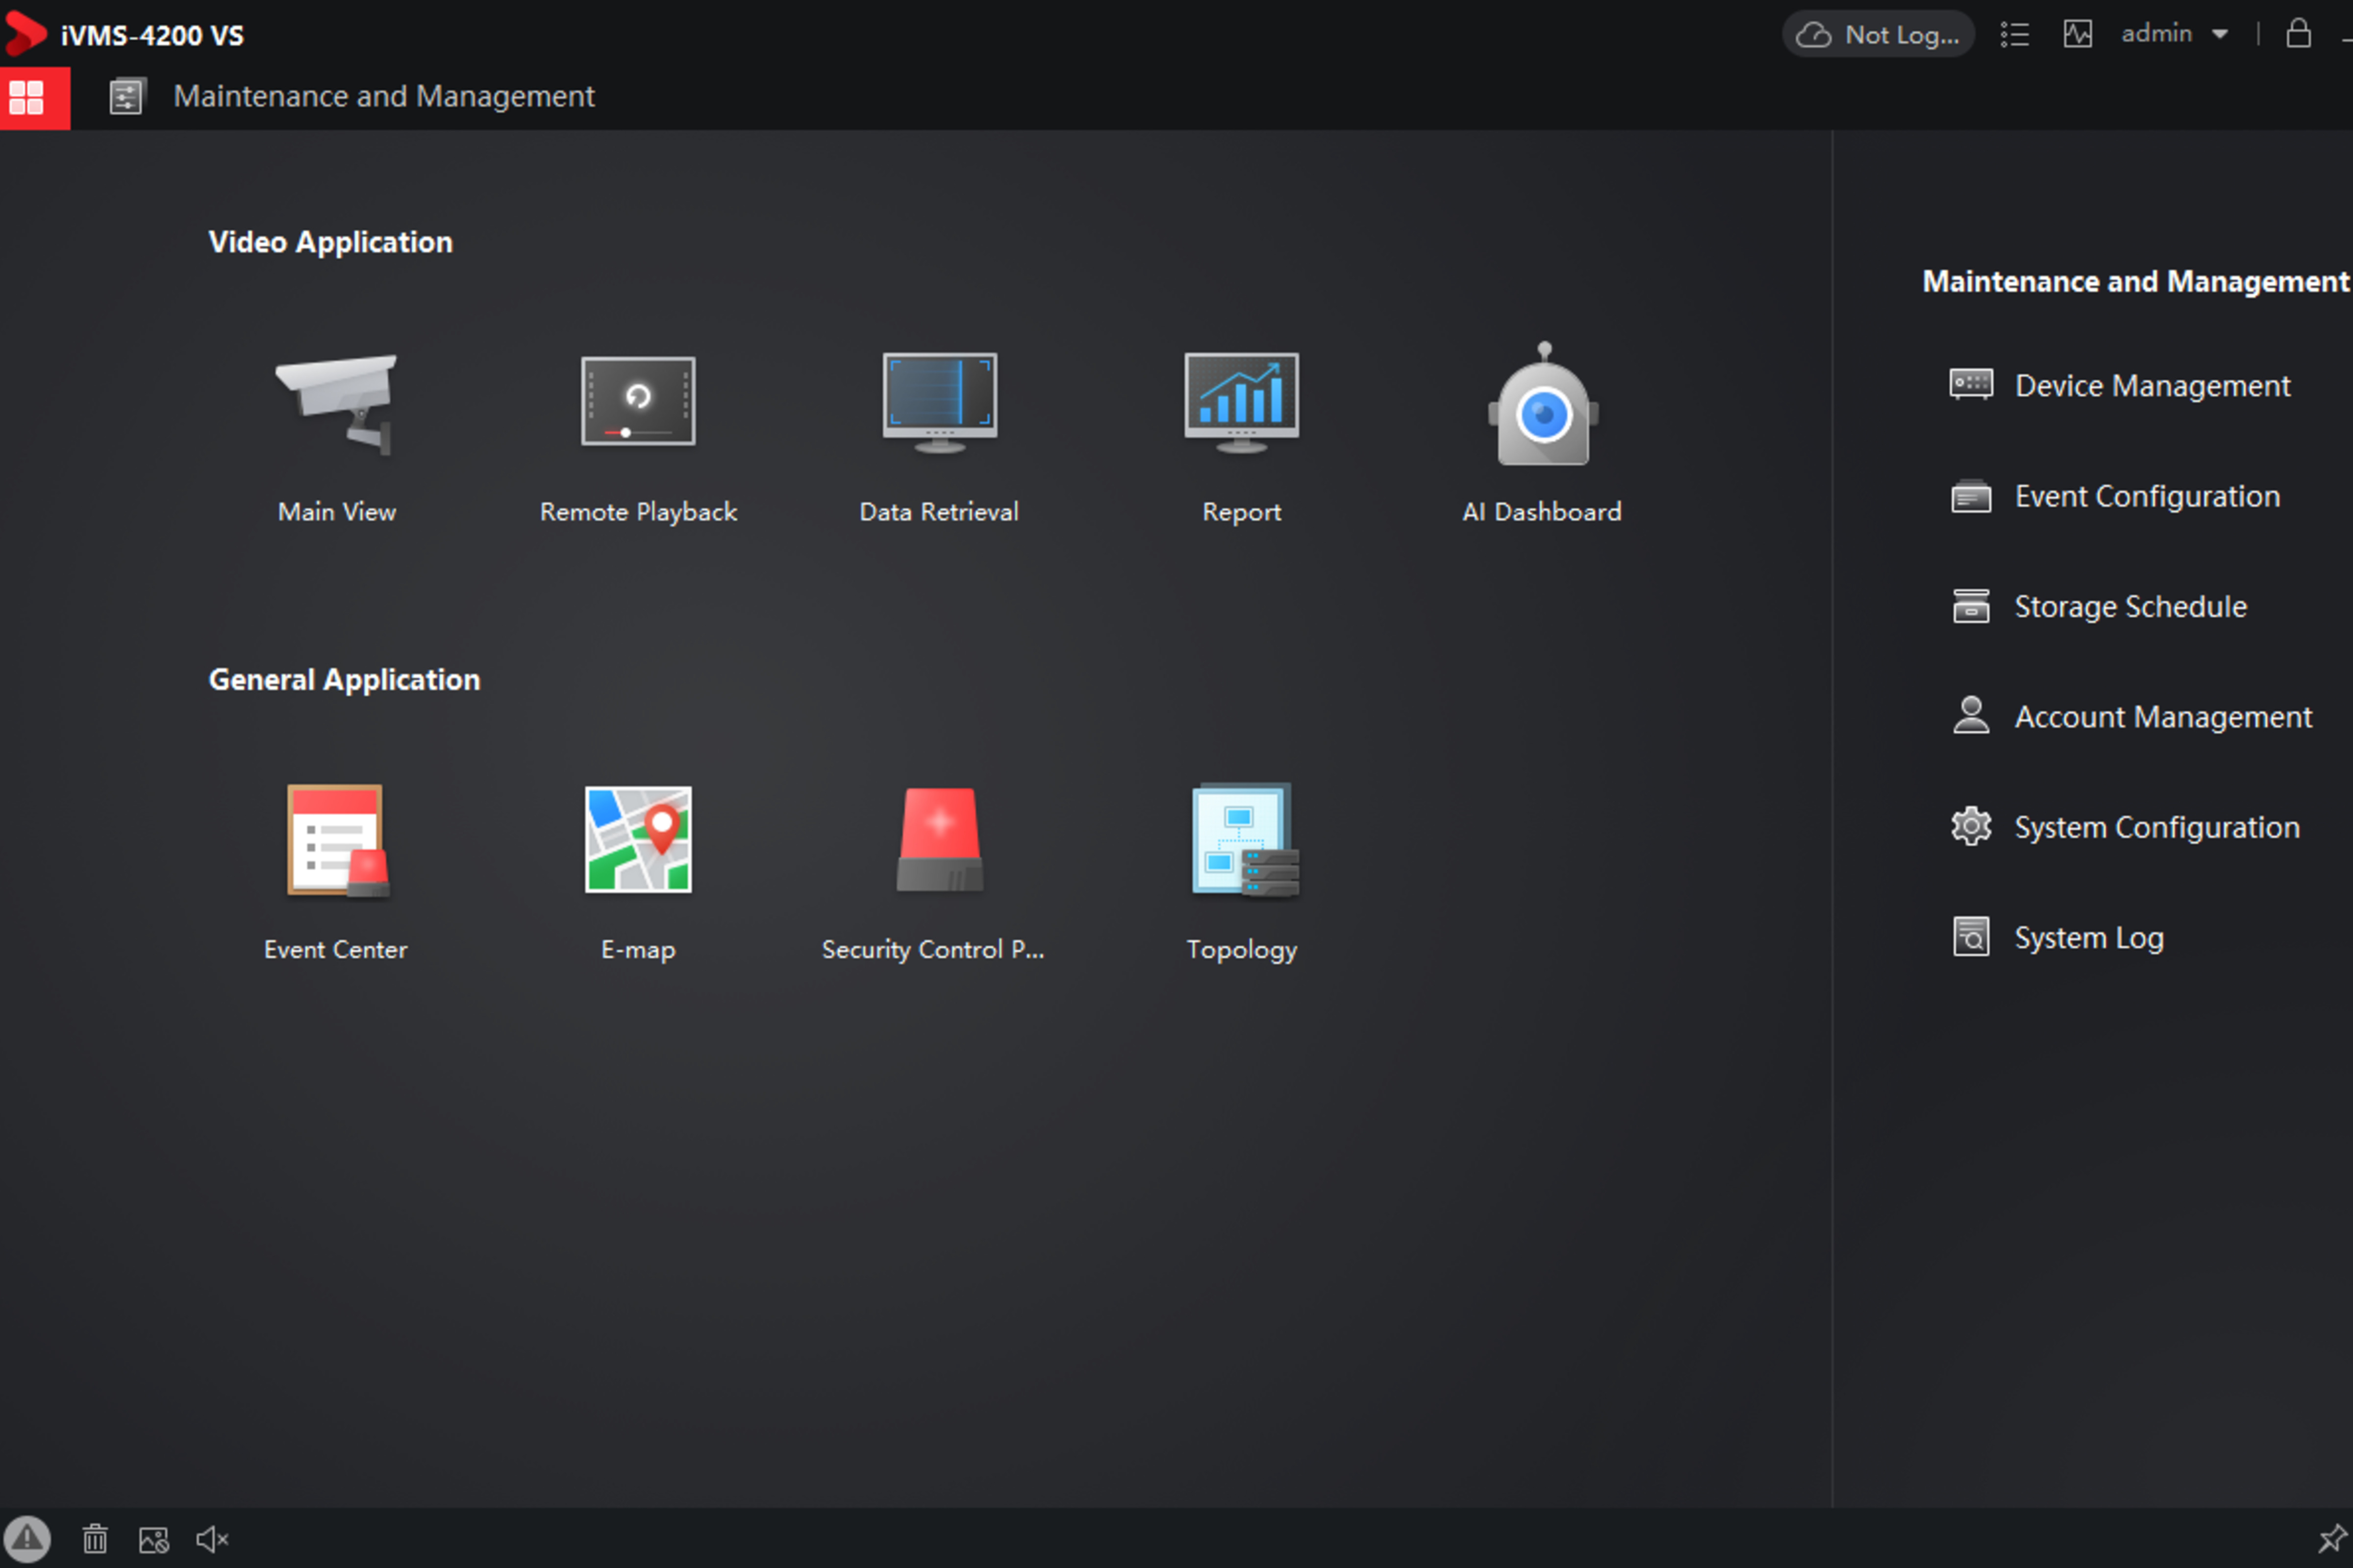
Task: Click the Event Configuration icon
Action: point(1971,496)
